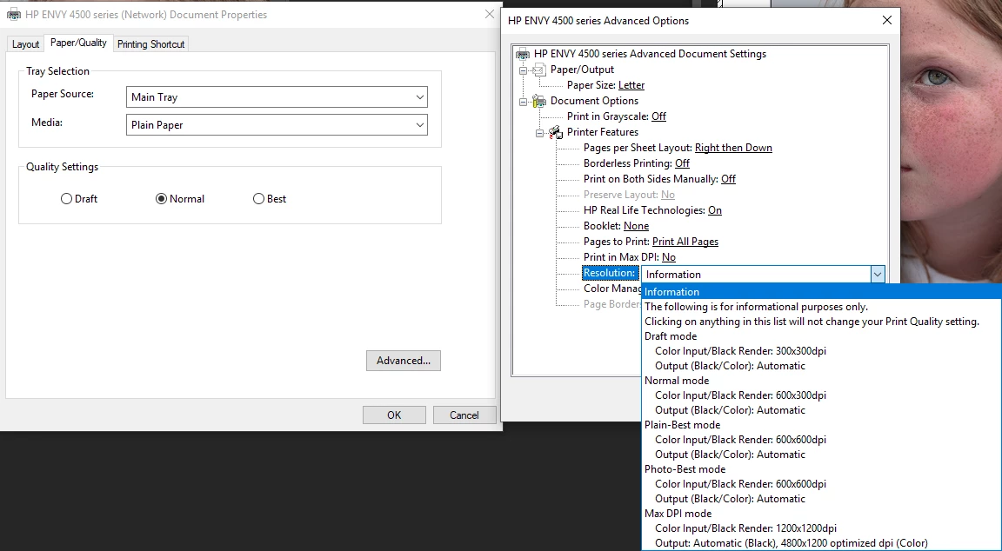
Task: Click OK in Document Properties dialog
Action: [394, 415]
